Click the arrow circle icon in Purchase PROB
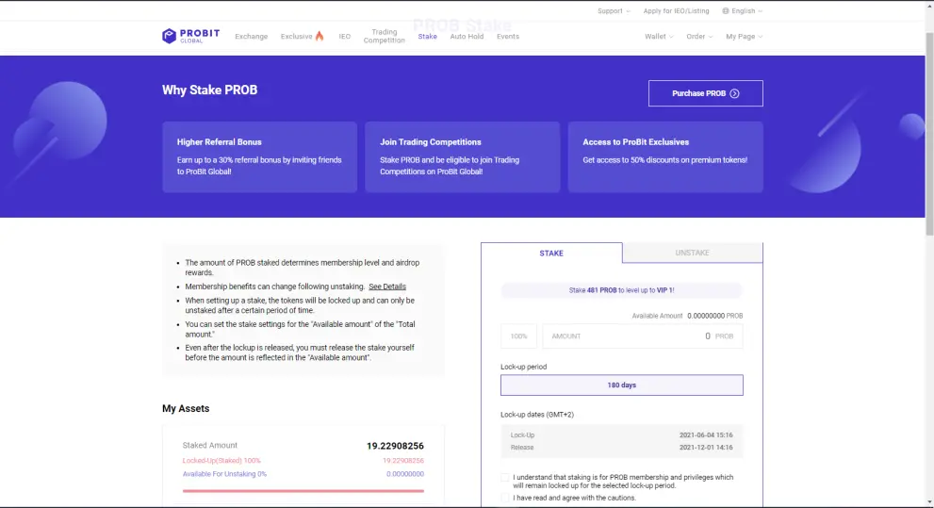 click(734, 93)
